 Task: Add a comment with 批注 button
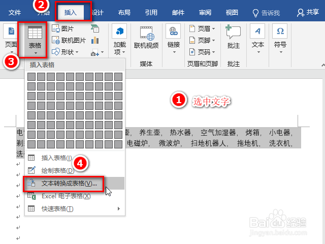pos(234,37)
